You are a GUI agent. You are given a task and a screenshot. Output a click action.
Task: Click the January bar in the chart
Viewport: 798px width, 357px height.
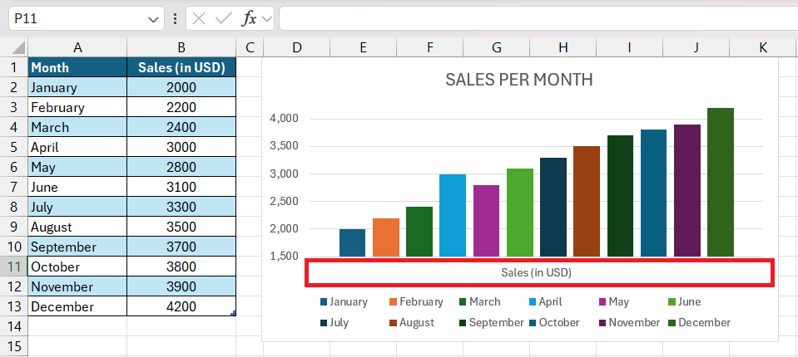pyautogui.click(x=352, y=242)
